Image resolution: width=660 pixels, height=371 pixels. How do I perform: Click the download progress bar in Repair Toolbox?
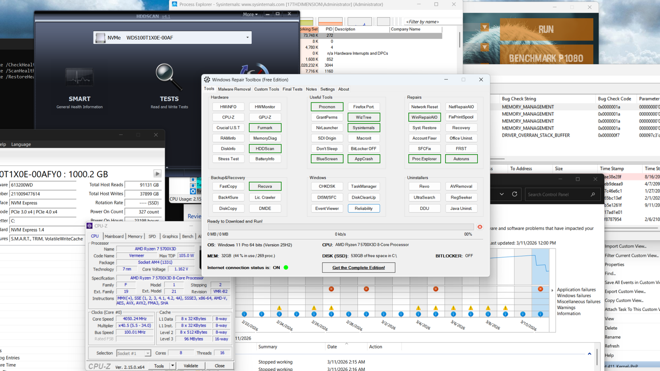(340, 226)
